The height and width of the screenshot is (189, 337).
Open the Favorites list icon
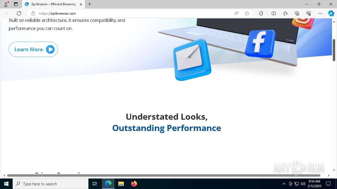[x=285, y=13]
